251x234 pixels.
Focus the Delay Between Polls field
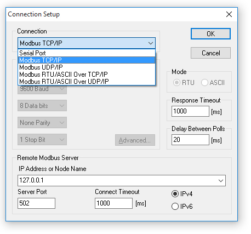[190, 140]
